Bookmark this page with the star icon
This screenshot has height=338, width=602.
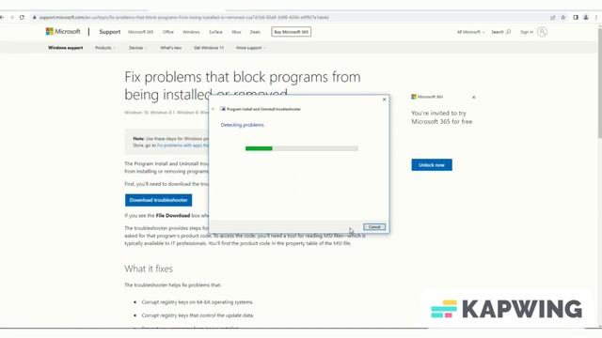[x=563, y=17]
